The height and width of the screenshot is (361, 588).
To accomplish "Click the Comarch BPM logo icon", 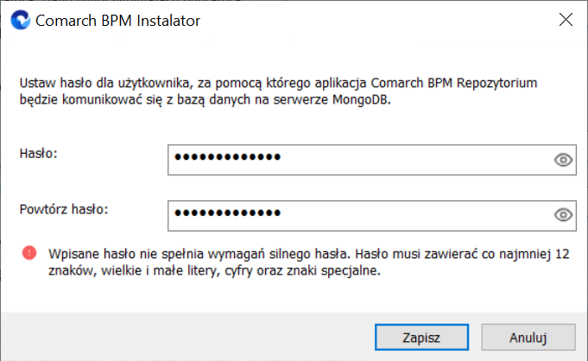I will [20, 20].
